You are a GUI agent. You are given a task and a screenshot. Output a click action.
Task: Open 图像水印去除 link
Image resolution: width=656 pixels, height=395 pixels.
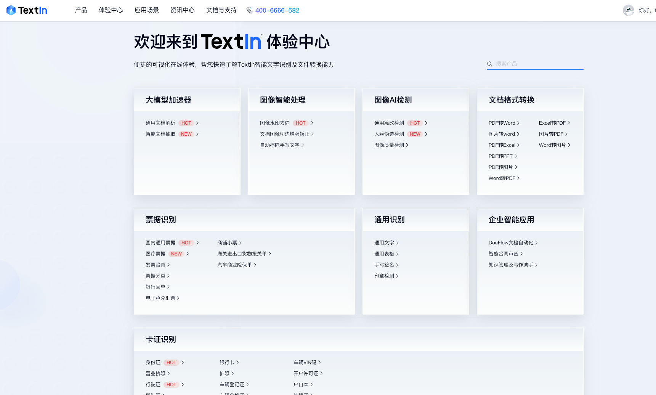[275, 123]
